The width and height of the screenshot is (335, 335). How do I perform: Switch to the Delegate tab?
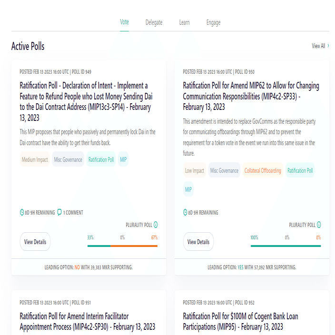pyautogui.click(x=154, y=22)
